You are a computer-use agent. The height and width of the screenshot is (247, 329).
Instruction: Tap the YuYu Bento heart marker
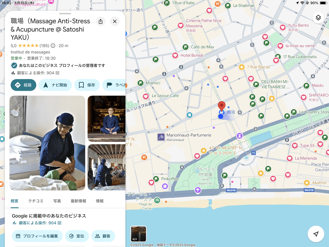click(283, 27)
